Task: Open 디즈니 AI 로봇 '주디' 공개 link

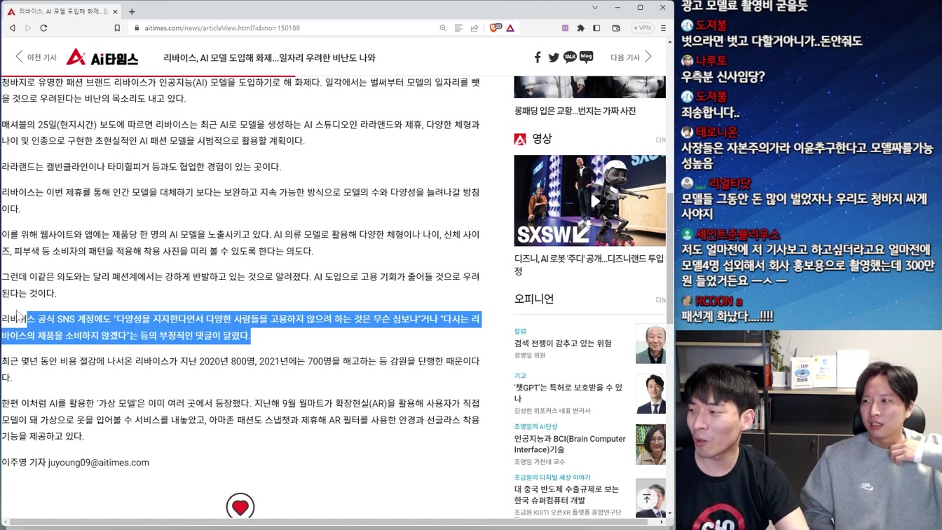Action: pyautogui.click(x=589, y=264)
